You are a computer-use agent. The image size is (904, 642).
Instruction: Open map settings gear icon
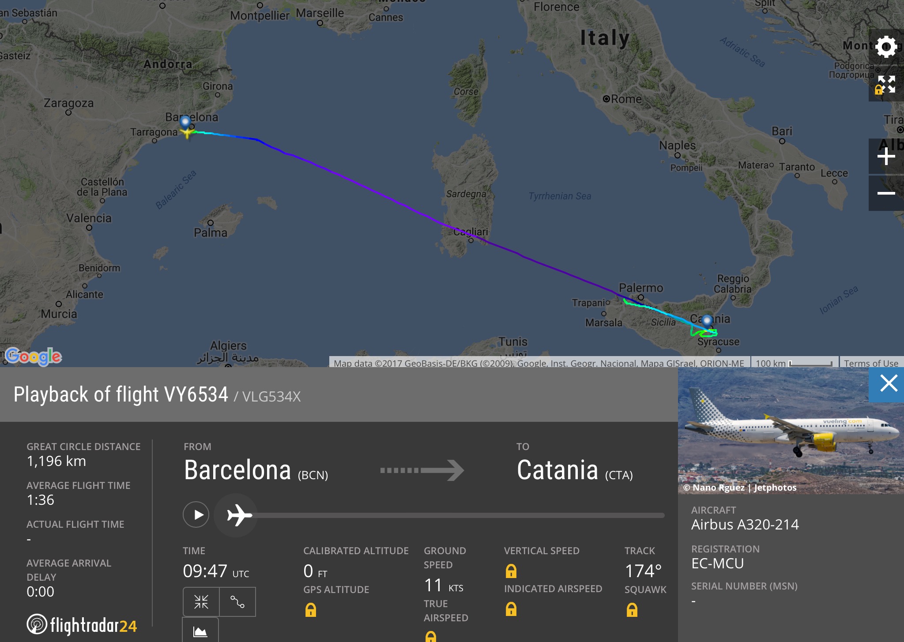pyautogui.click(x=886, y=47)
